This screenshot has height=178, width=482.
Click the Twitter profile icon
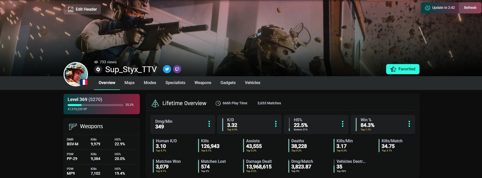[x=167, y=69]
